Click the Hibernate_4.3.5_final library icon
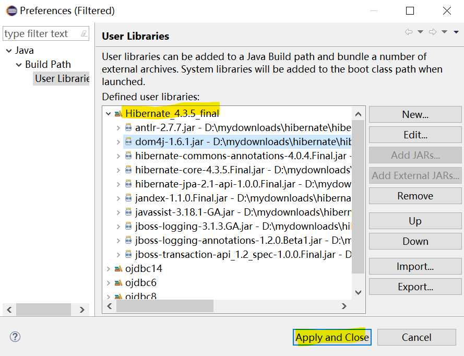Image resolution: width=464 pixels, height=356 pixels. pyautogui.click(x=118, y=114)
